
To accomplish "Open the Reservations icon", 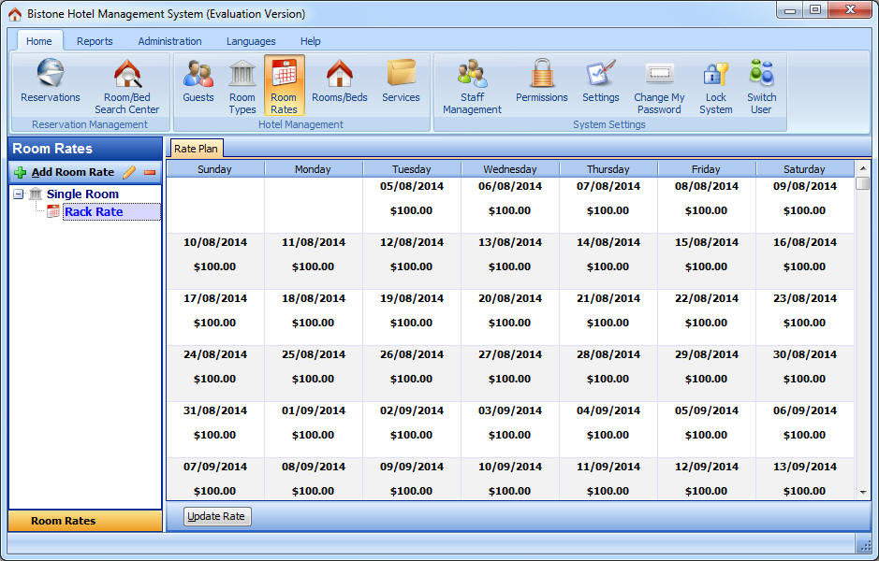I will tap(51, 75).
